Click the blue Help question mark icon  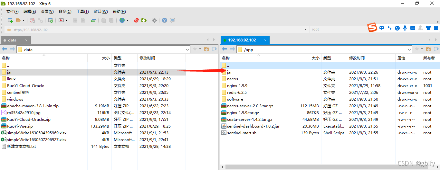pos(165,20)
